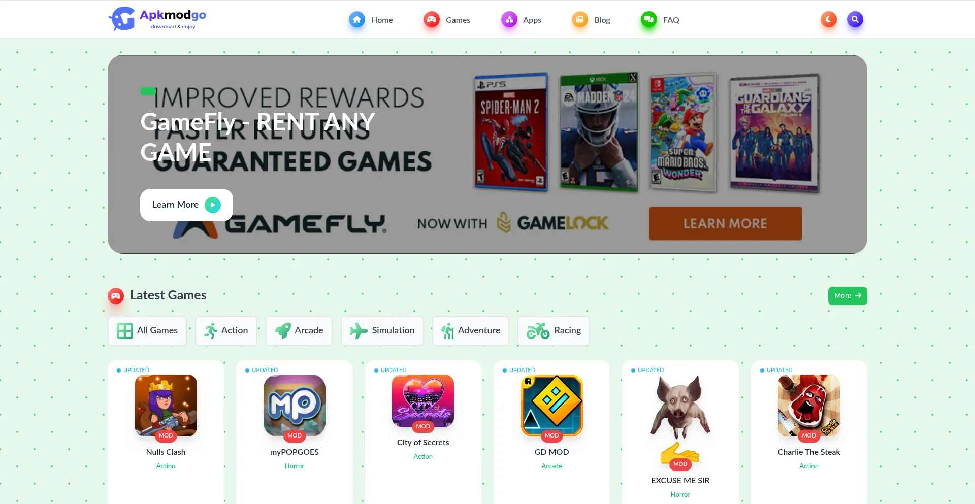This screenshot has width=975, height=504.
Task: Select the Action category tab
Action: tap(226, 331)
